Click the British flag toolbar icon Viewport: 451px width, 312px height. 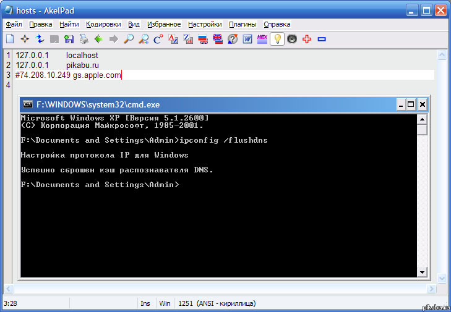tap(217, 39)
